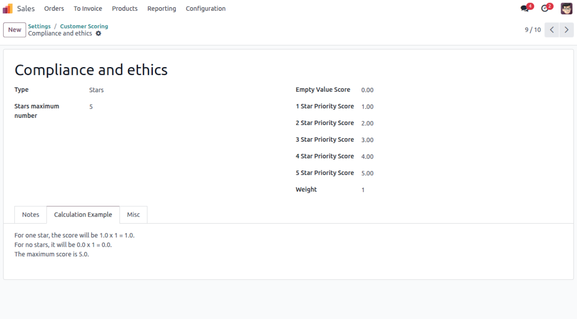577x319 pixels.
Task: Select the Calculation Example tab
Action: pyautogui.click(x=83, y=215)
